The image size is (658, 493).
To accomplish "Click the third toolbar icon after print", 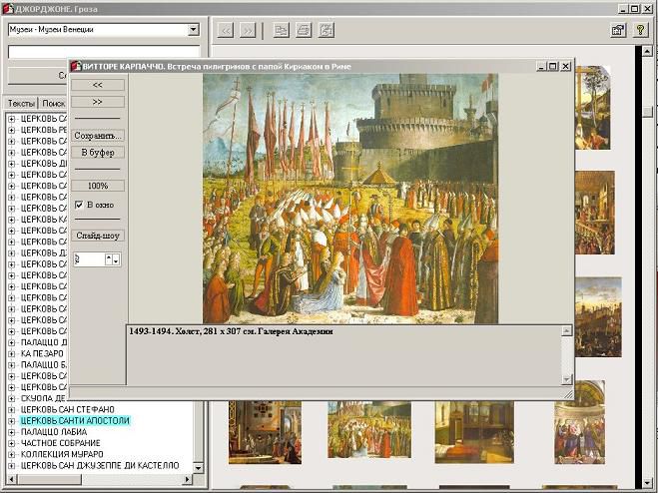I will pyautogui.click(x=326, y=30).
